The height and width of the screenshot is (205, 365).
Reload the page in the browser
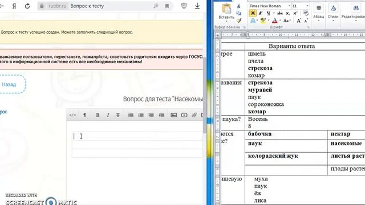27,6
